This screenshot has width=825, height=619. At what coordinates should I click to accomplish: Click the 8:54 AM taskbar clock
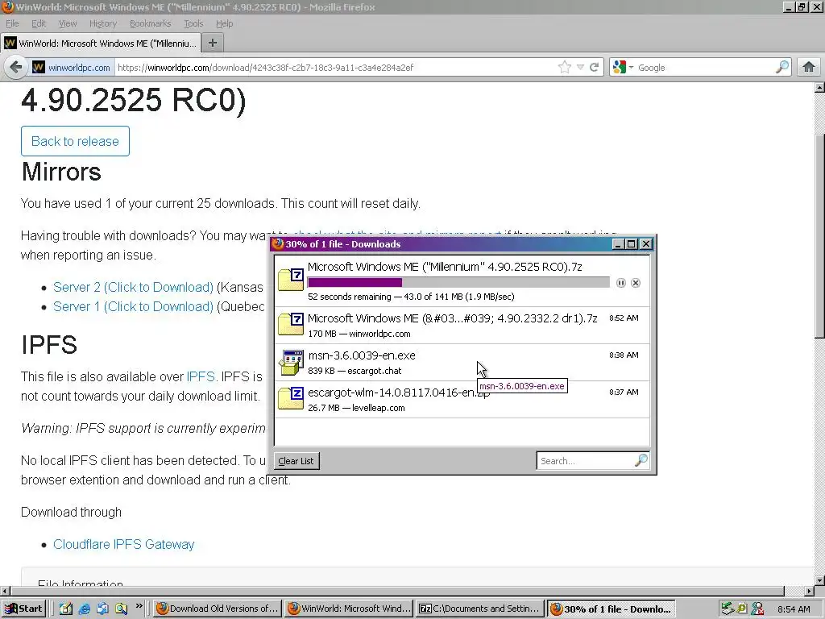coord(794,609)
